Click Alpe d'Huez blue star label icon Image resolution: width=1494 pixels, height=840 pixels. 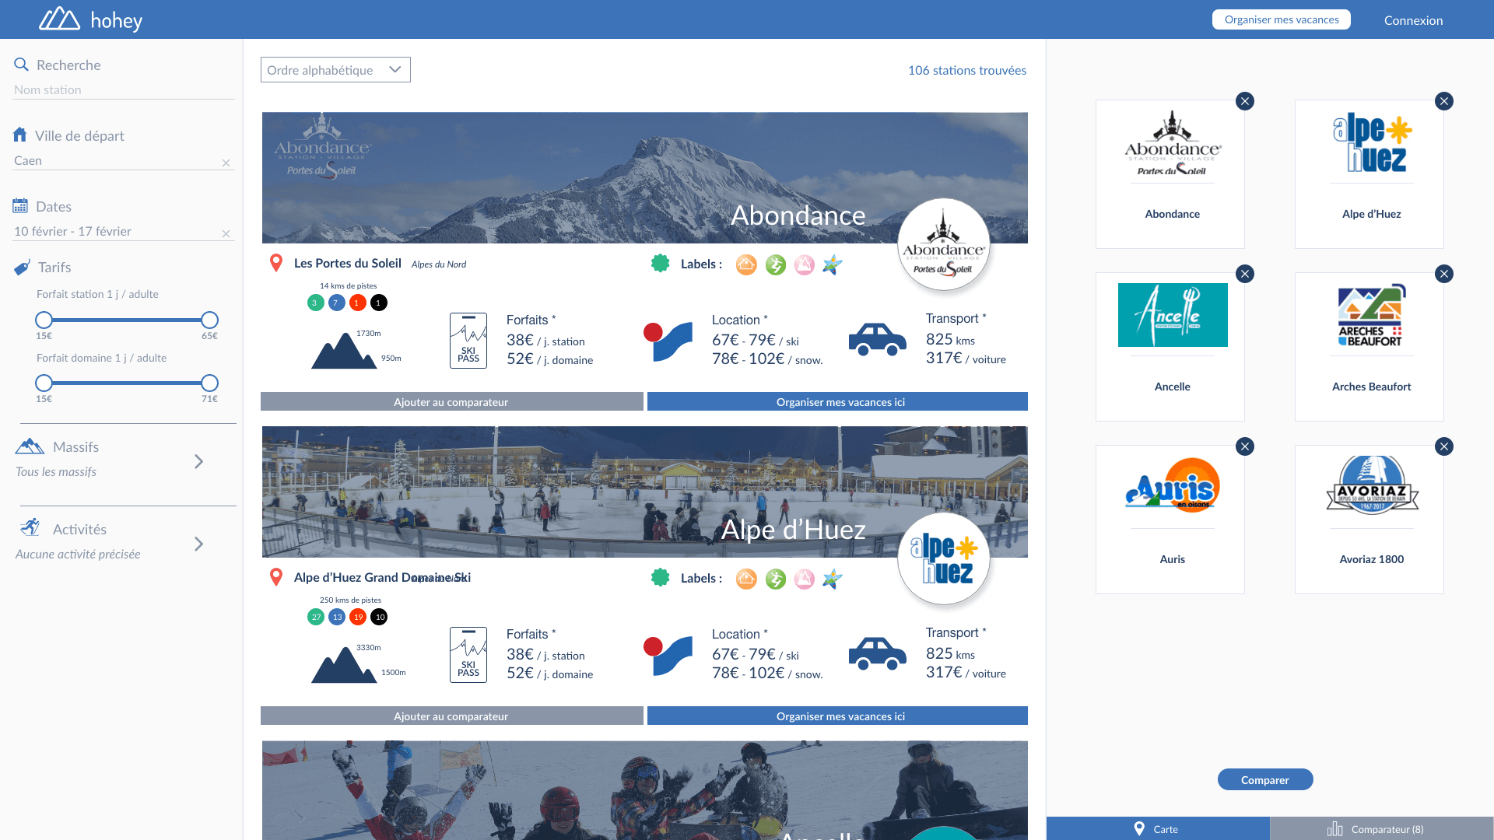pyautogui.click(x=833, y=579)
